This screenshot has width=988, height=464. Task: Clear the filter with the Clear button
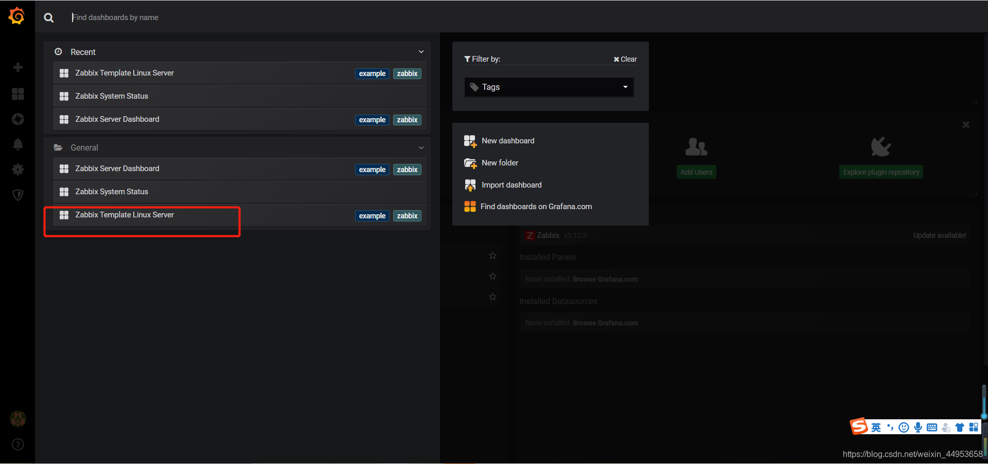click(x=625, y=59)
